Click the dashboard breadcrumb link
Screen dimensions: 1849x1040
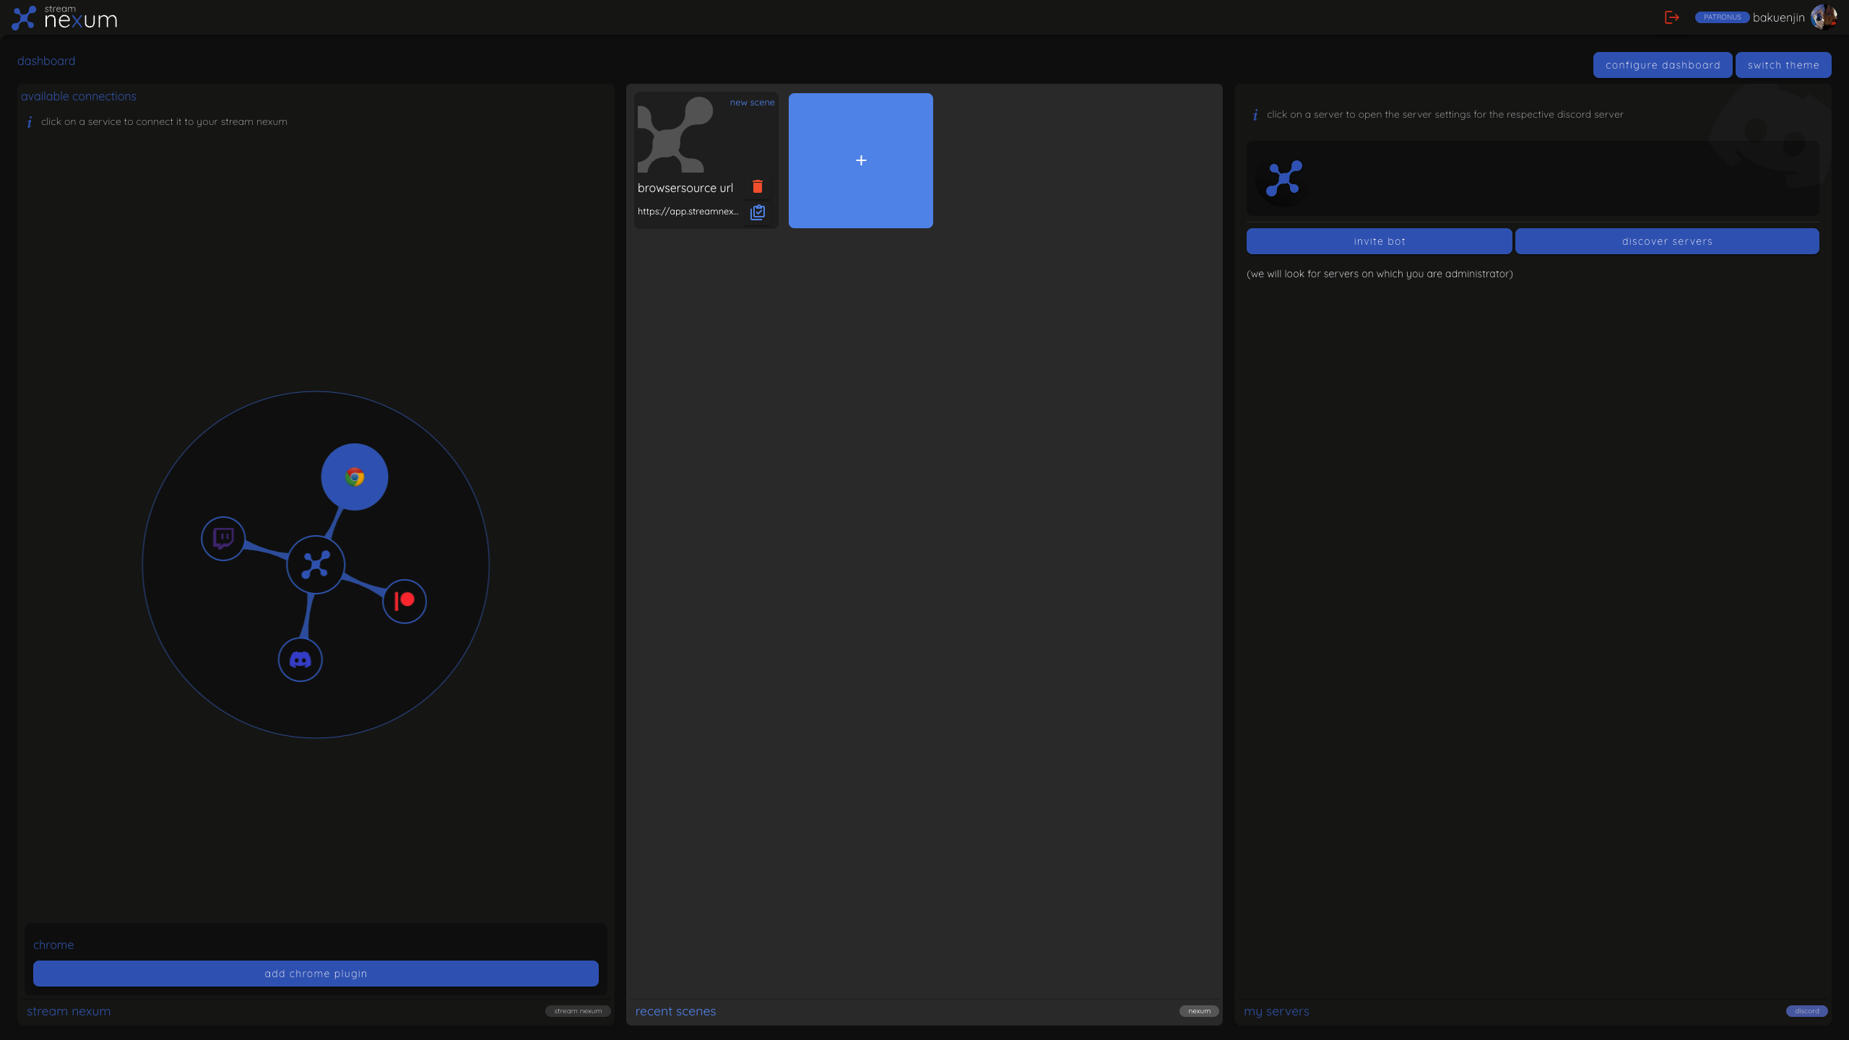point(46,61)
